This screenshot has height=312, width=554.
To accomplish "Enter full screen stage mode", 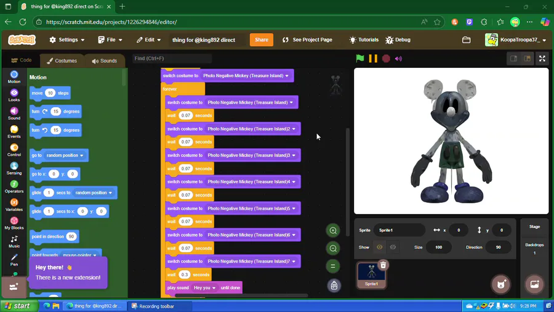I will point(542,59).
